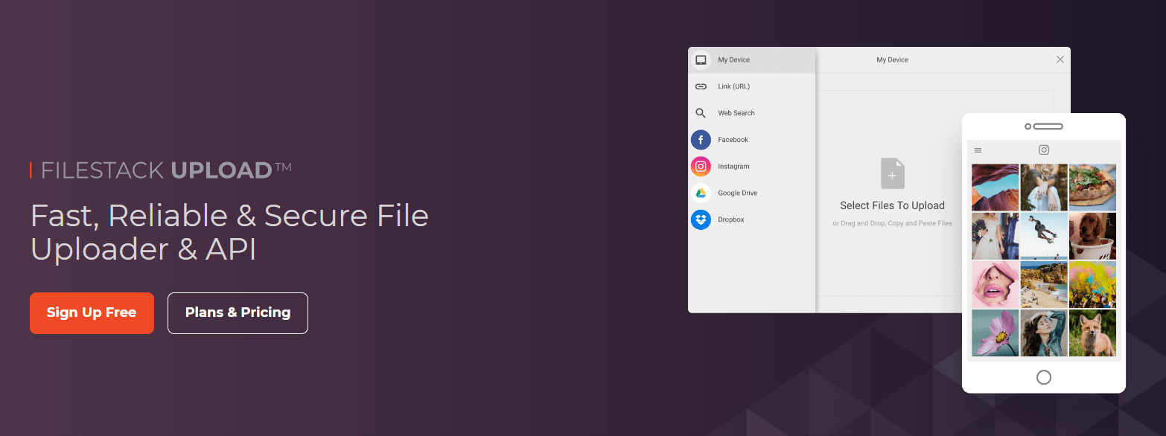Click the FILESTACK UPLOAD product title
This screenshot has height=436, width=1166.
(x=165, y=170)
